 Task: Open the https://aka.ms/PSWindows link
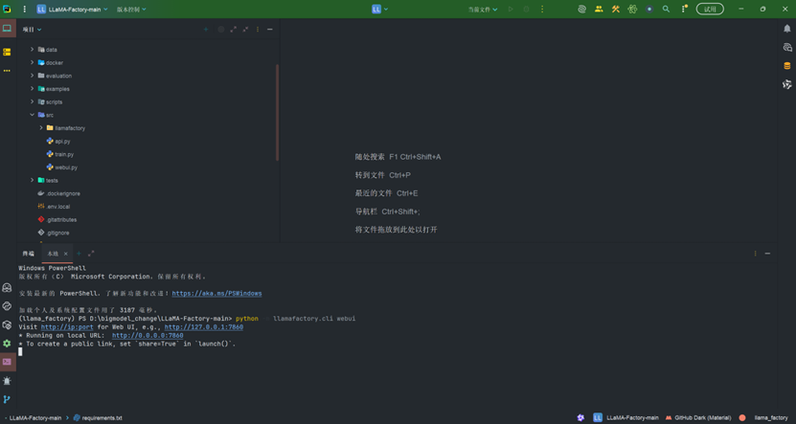pyautogui.click(x=216, y=294)
